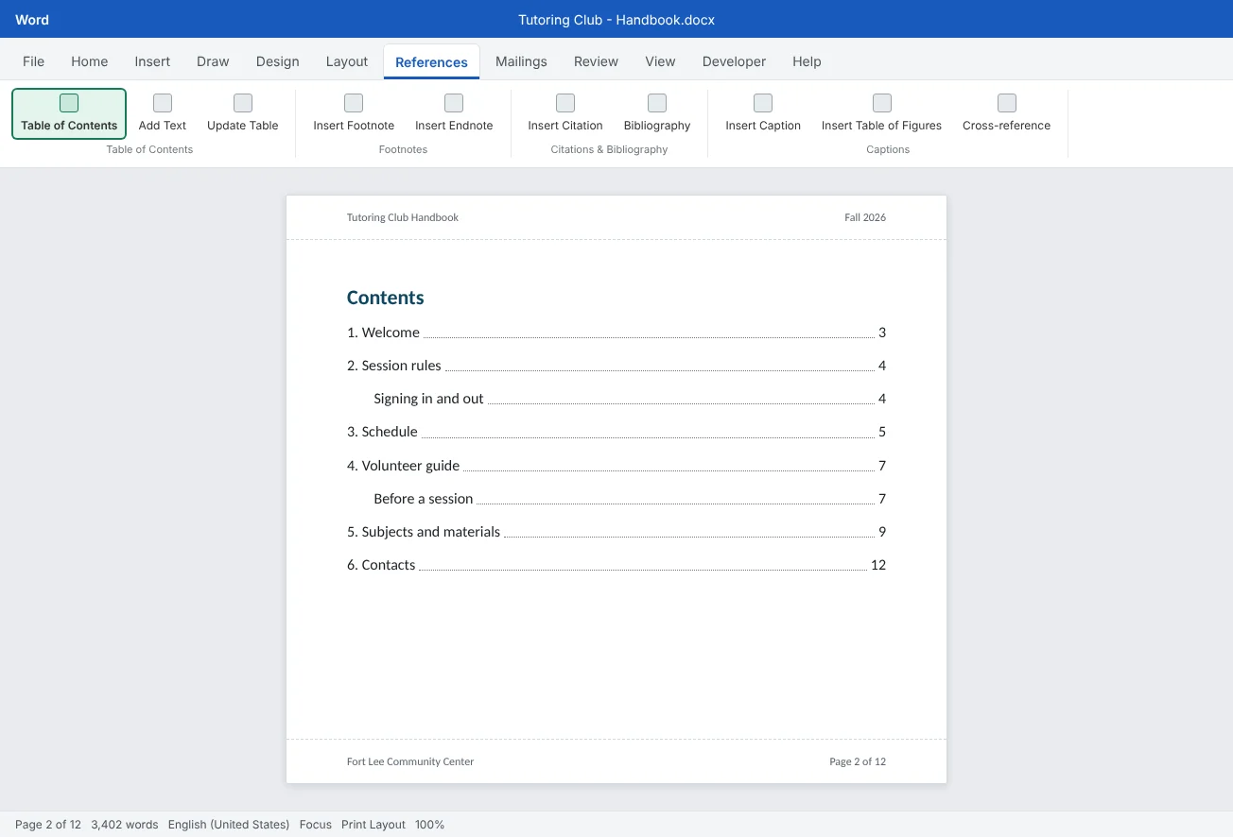This screenshot has height=837, width=1233.
Task: Open '5. Subjects and materials' entry
Action: click(x=616, y=532)
